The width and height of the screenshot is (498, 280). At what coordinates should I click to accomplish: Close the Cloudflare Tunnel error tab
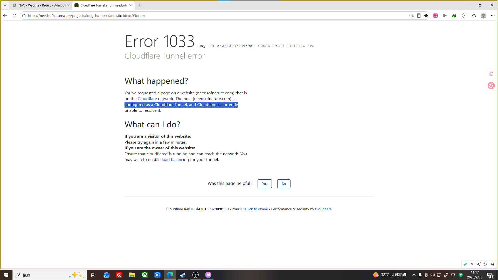(130, 5)
